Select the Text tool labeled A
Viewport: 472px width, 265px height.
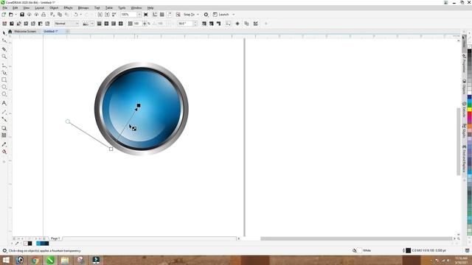4,103
